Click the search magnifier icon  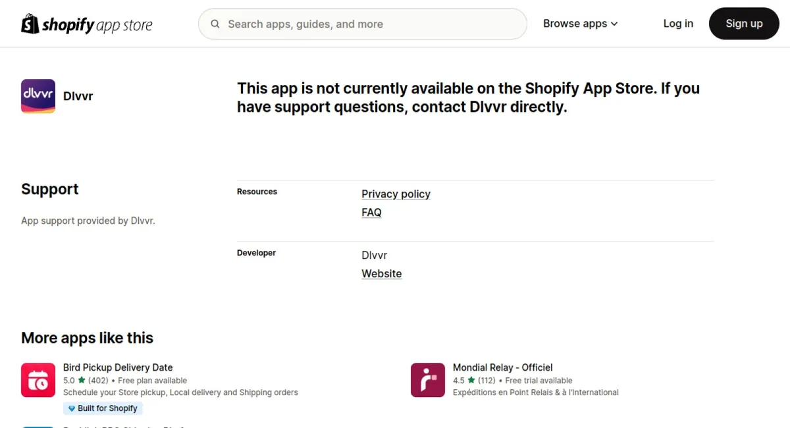pos(215,24)
